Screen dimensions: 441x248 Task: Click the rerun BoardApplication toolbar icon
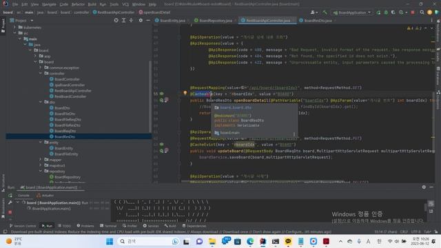[378, 12]
